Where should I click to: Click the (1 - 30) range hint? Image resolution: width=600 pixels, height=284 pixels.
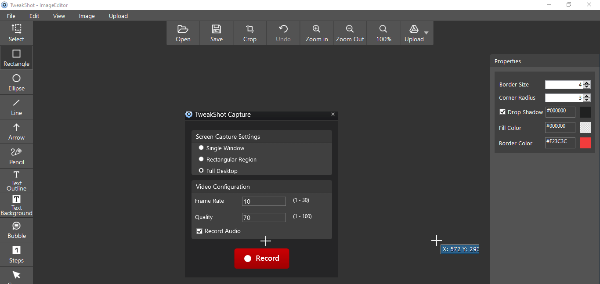pyautogui.click(x=301, y=200)
